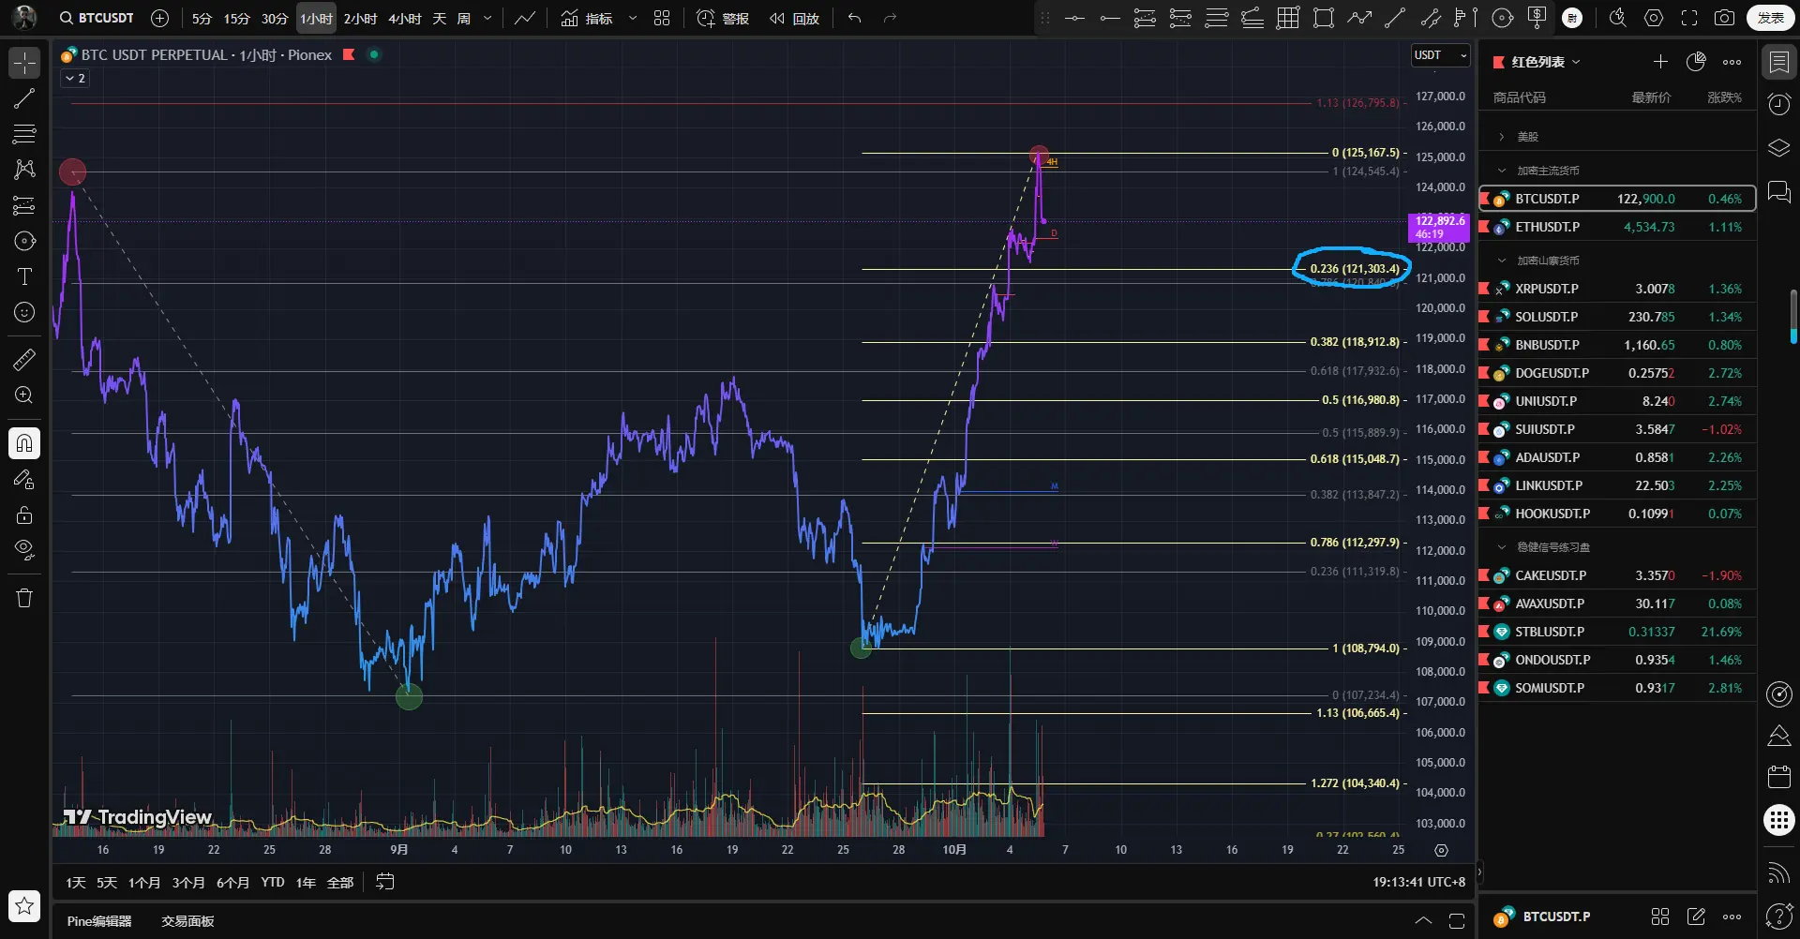Open the 指标 indicators dialog

coord(587,18)
